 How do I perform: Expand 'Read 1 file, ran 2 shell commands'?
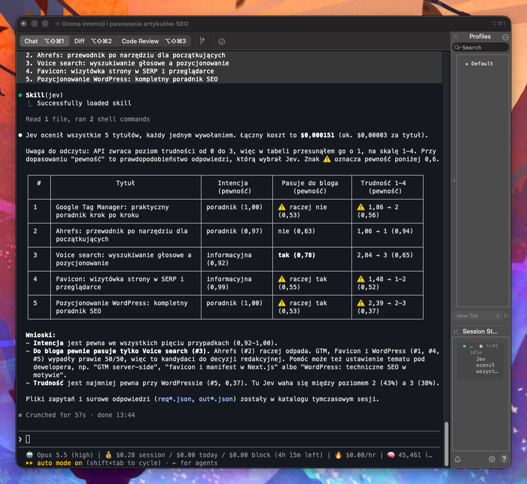(x=88, y=119)
